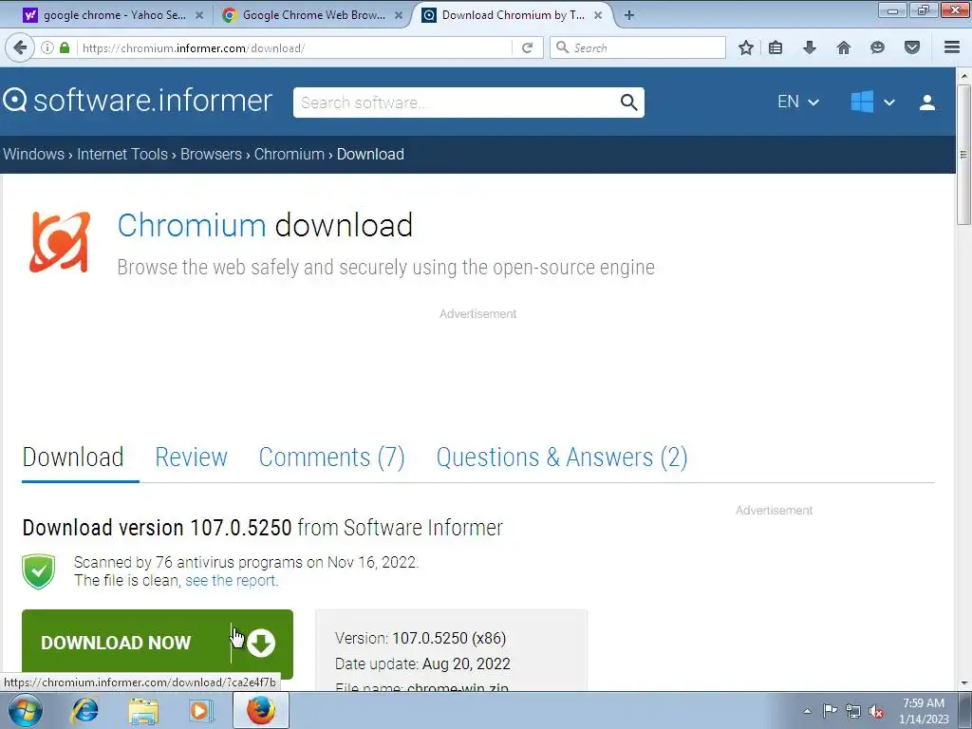Go to the Windows breadcrumb link
Screen dimensions: 972x729
tap(33, 155)
